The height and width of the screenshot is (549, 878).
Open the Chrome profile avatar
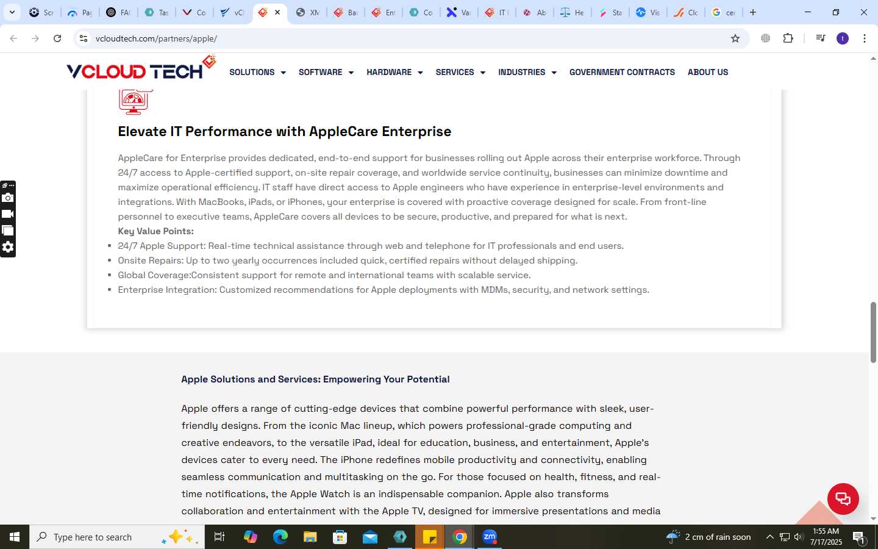[843, 38]
